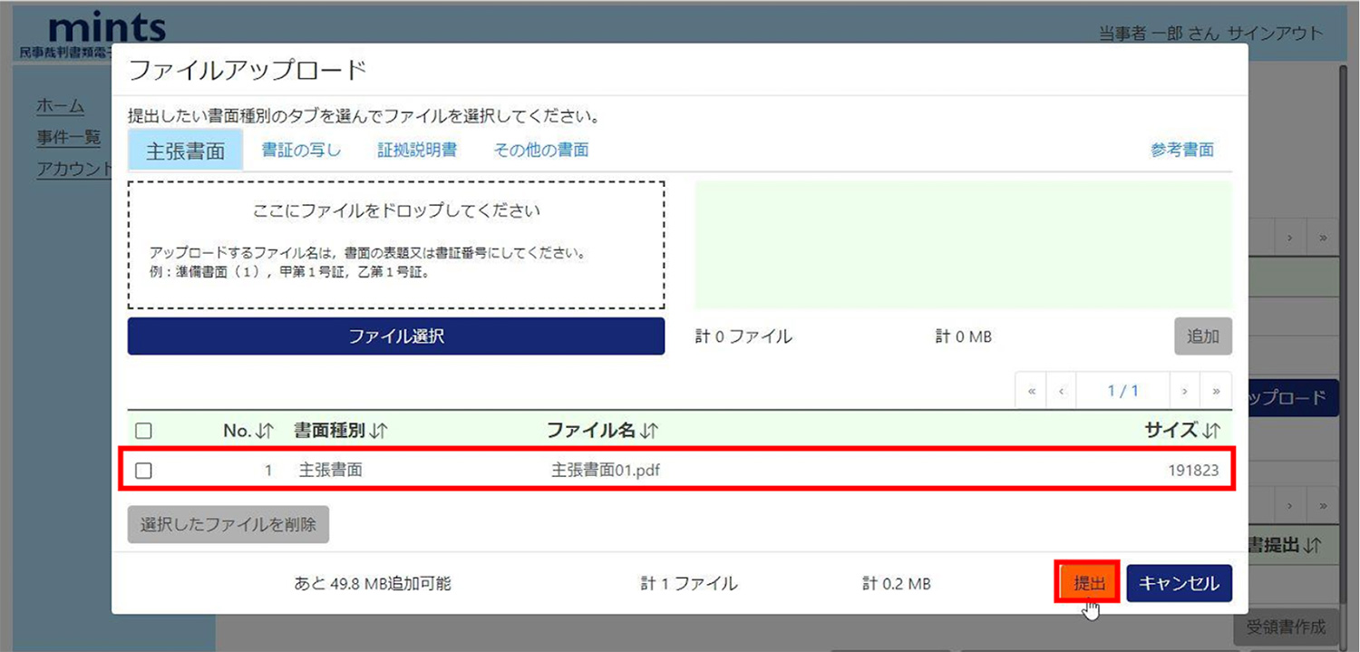Open ホーム link in background sidebar
This screenshot has height=652, width=1360.
pos(60,106)
